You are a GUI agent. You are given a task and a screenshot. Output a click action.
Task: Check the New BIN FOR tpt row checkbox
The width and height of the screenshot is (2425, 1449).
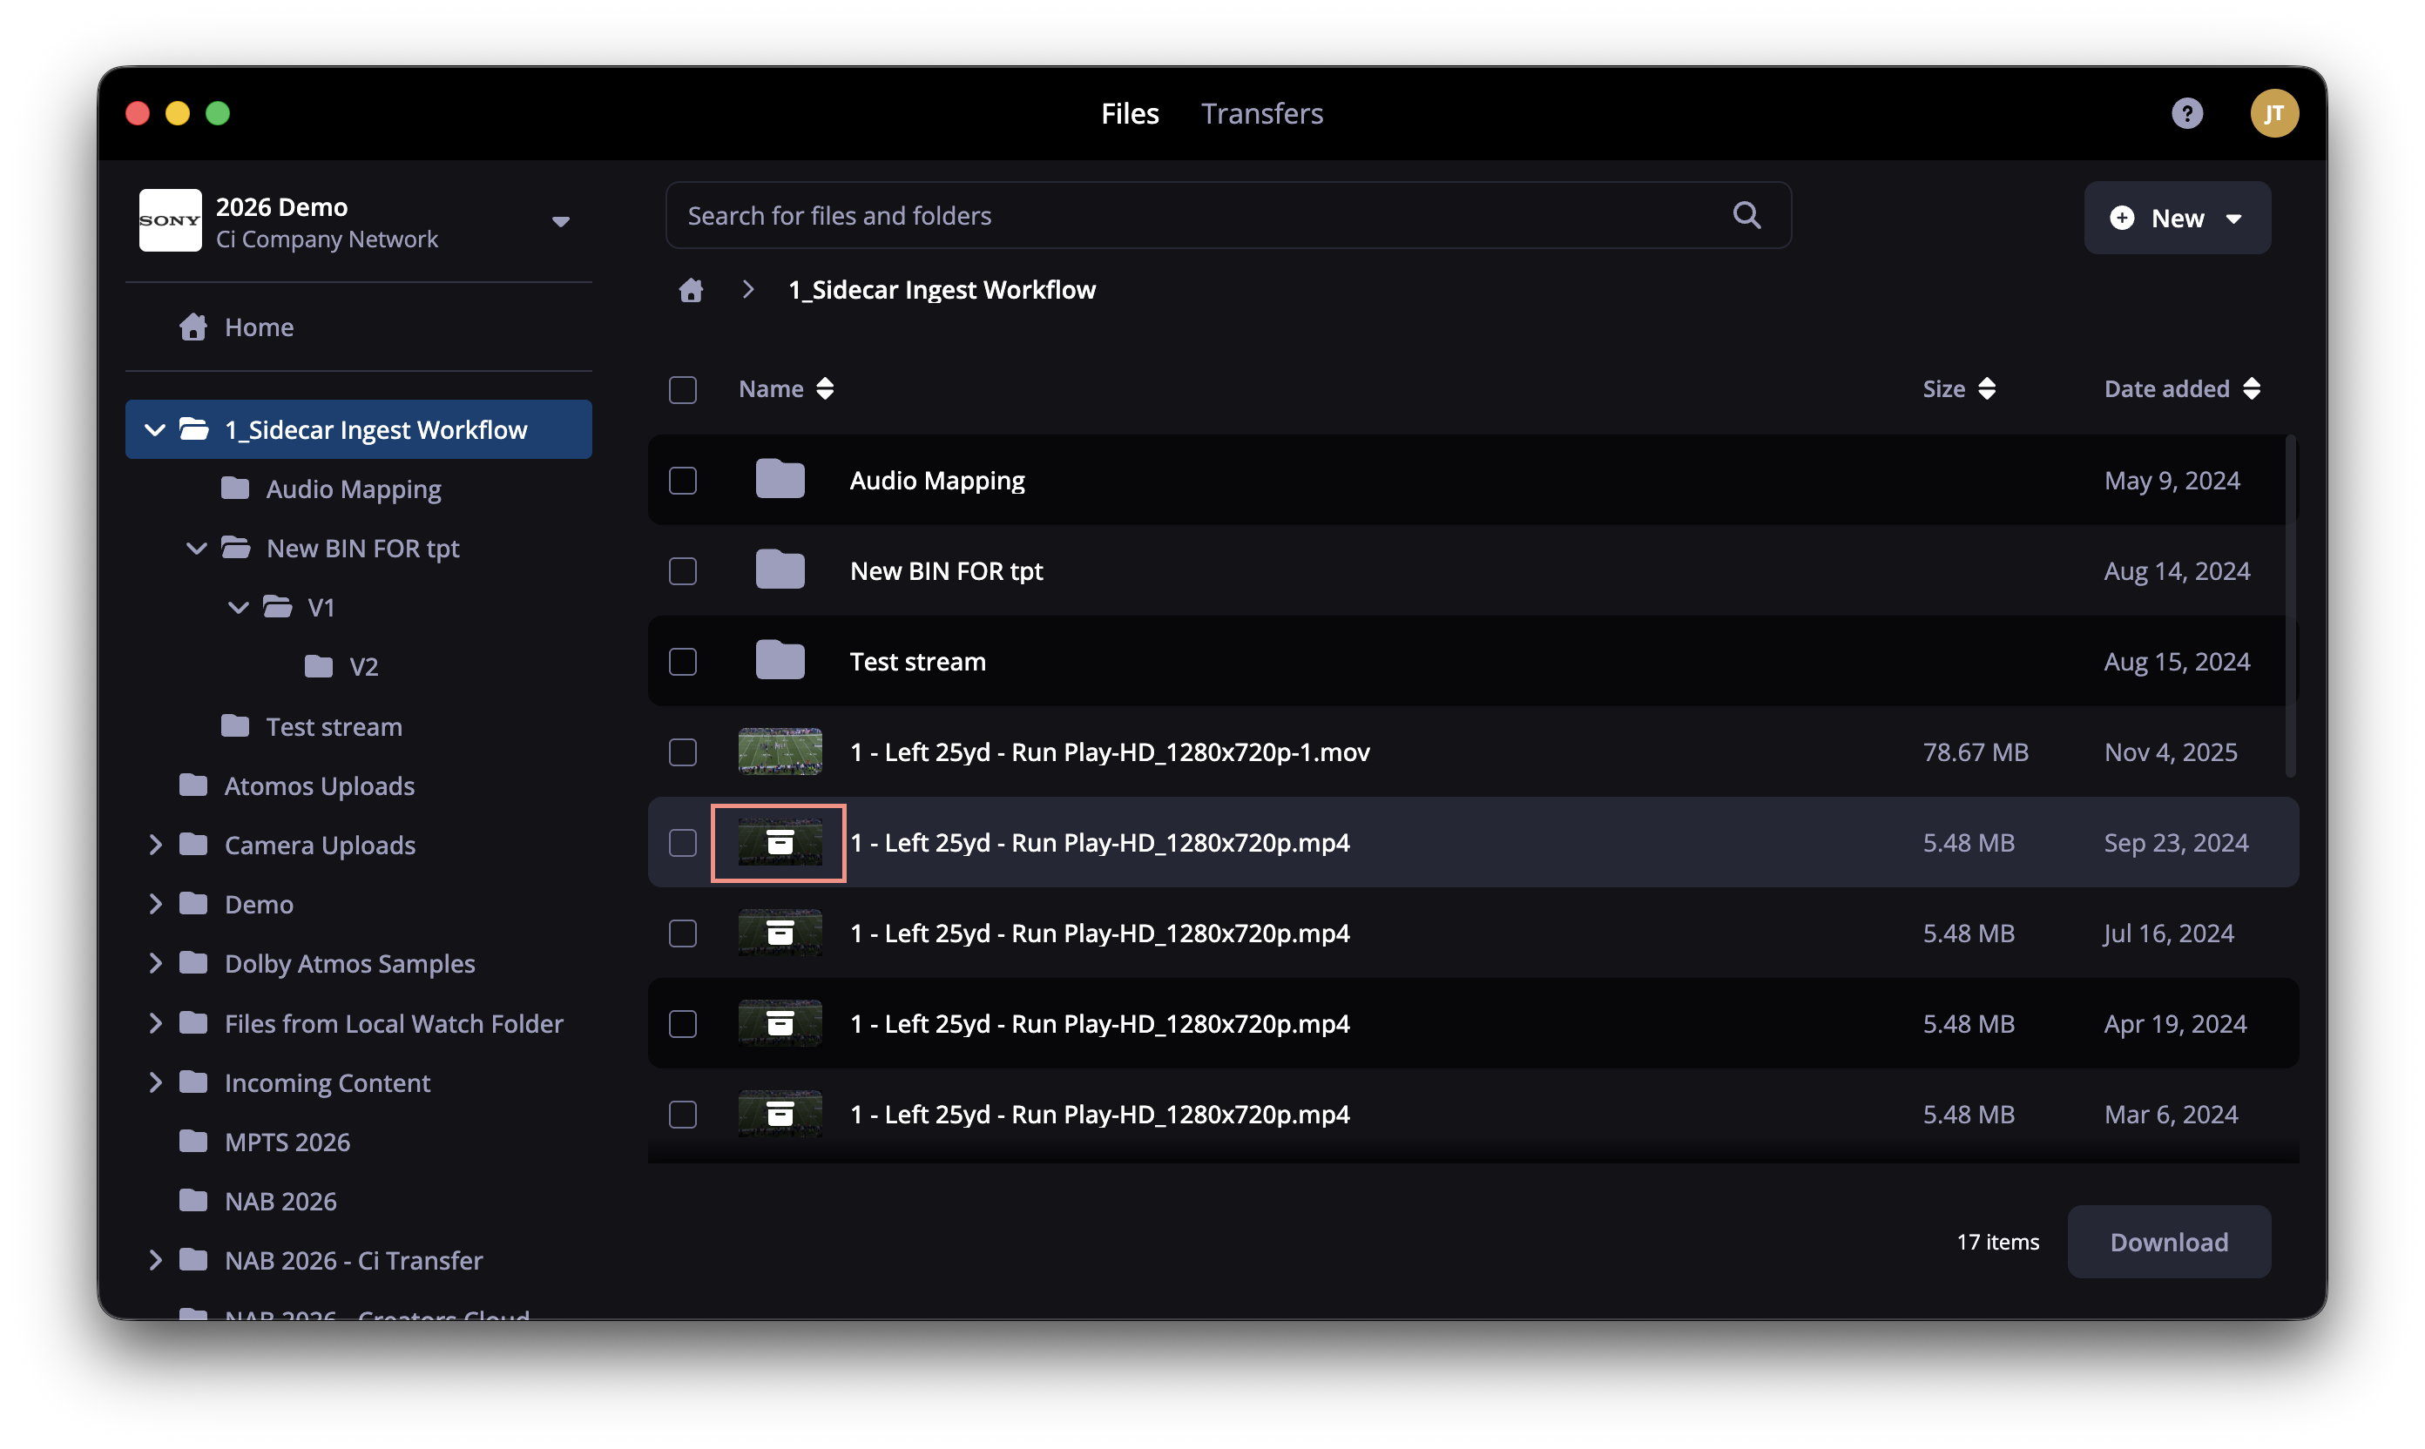coord(683,571)
